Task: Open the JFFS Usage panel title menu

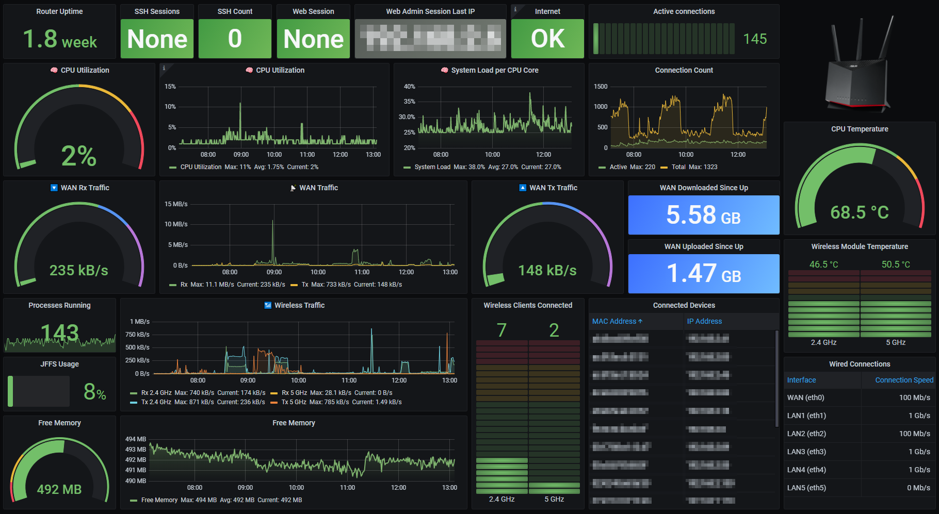Action: [x=59, y=364]
